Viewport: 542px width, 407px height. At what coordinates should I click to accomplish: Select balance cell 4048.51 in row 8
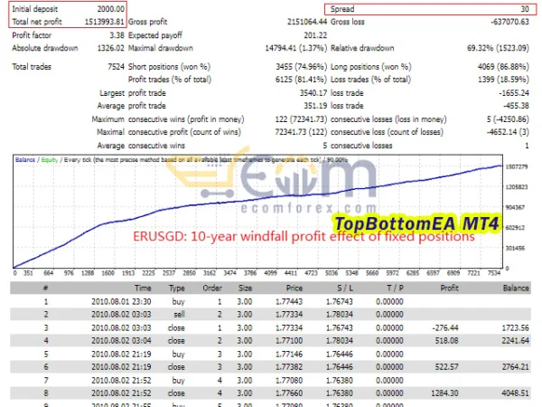pyautogui.click(x=516, y=393)
